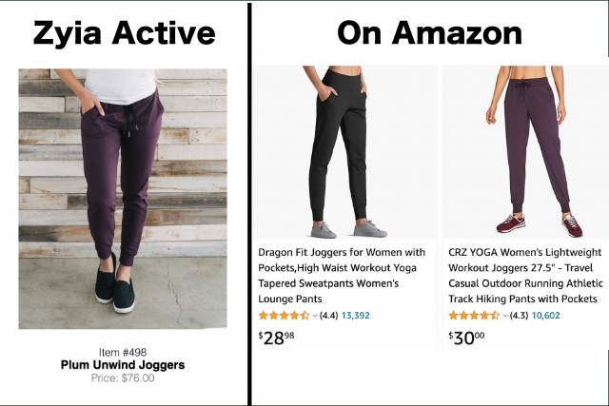Click the (4.3) rating value
The height and width of the screenshot is (406, 609).
click(520, 315)
